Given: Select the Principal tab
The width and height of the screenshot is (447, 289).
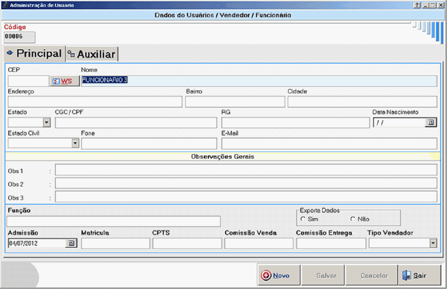Looking at the screenshot, I should click(34, 53).
